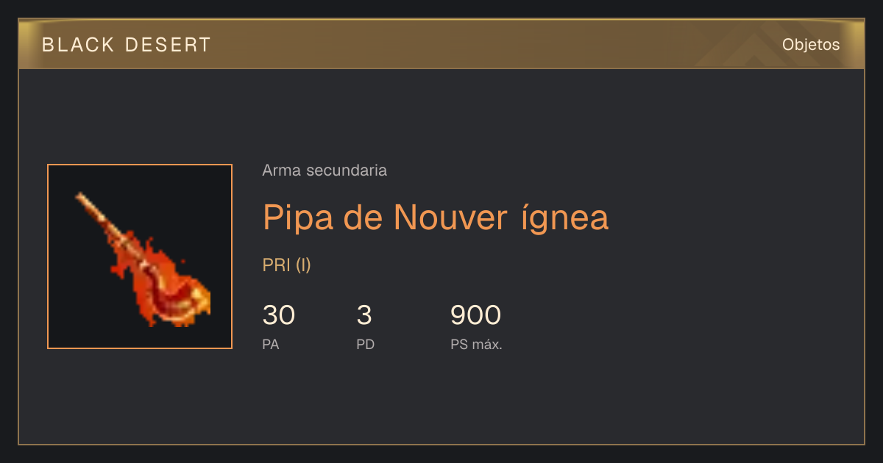883x463 pixels.
Task: Click the 30 attack value
Action: click(279, 315)
